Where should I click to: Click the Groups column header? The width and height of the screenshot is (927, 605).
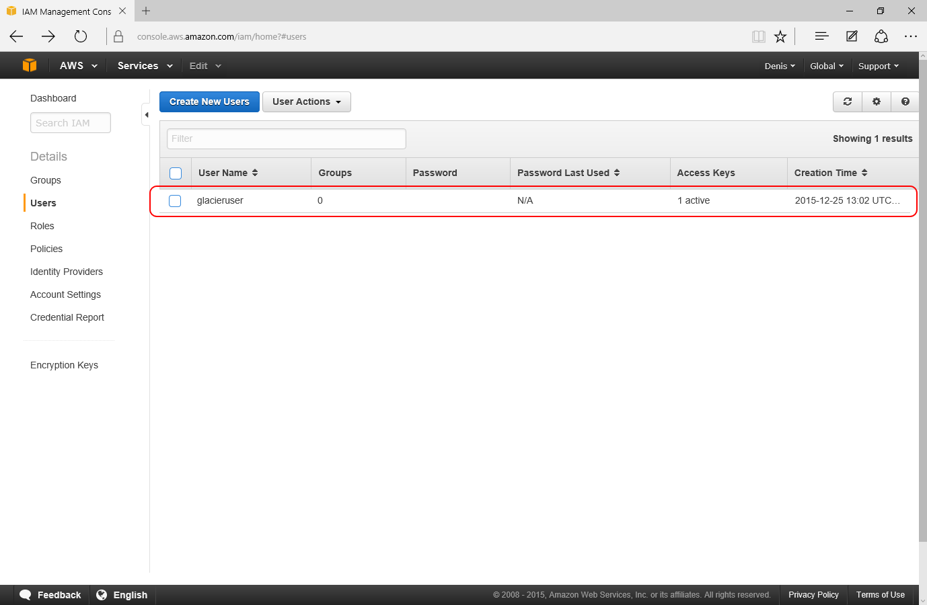click(x=335, y=173)
